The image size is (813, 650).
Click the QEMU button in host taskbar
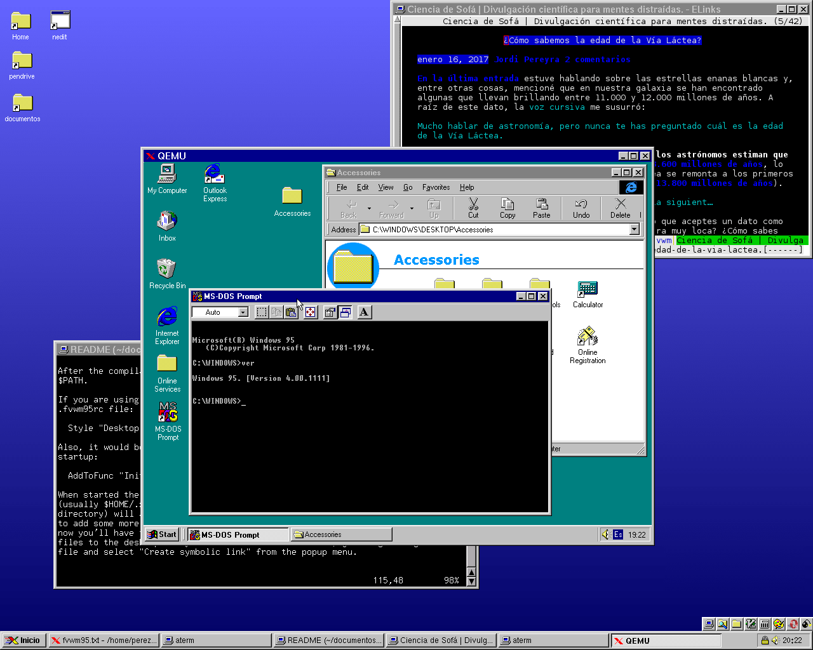pos(666,640)
